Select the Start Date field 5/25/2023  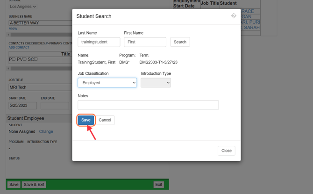tap(22, 106)
